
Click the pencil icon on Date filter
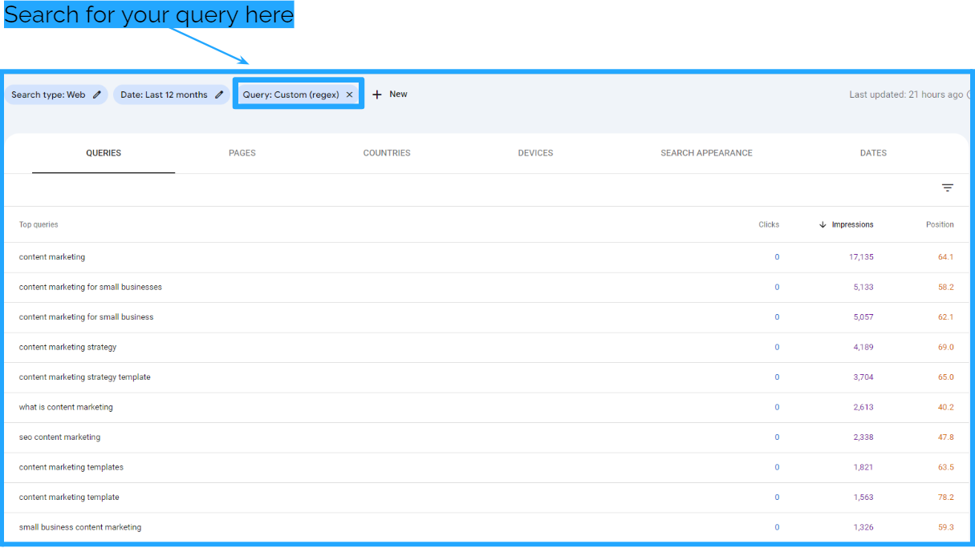[x=219, y=95]
